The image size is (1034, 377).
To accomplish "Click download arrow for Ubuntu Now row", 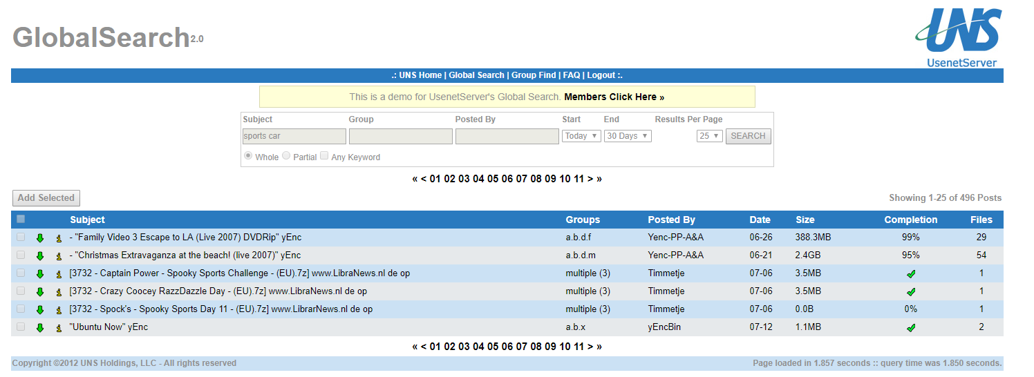I will tap(40, 327).
